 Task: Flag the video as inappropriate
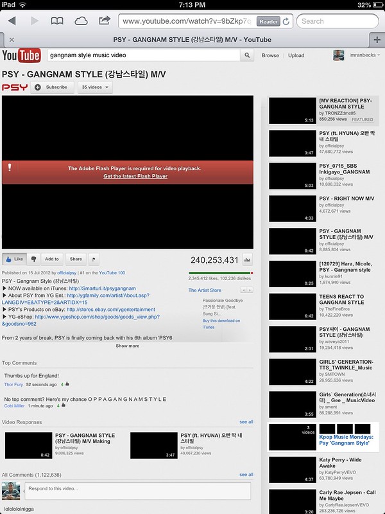(94, 260)
